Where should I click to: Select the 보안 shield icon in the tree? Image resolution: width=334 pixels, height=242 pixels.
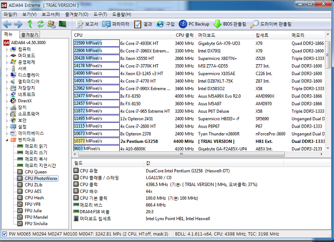[13, 120]
